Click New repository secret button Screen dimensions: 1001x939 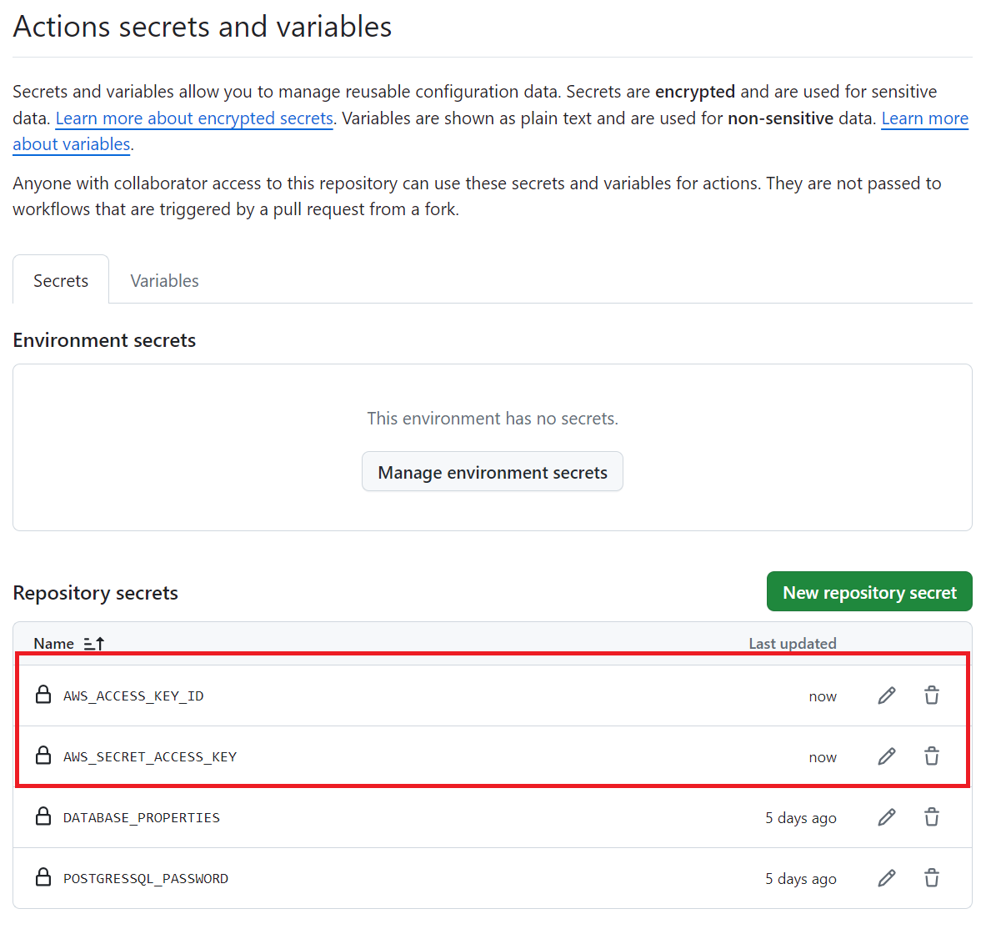tap(869, 592)
